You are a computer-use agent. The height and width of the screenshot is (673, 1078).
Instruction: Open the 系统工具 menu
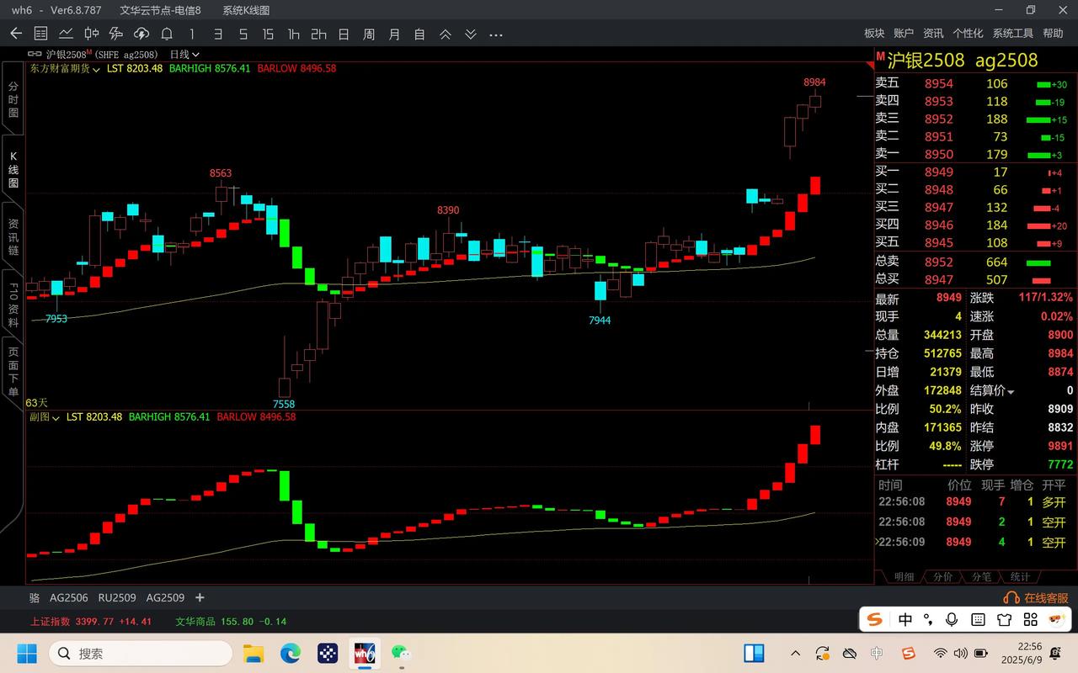tap(1012, 34)
